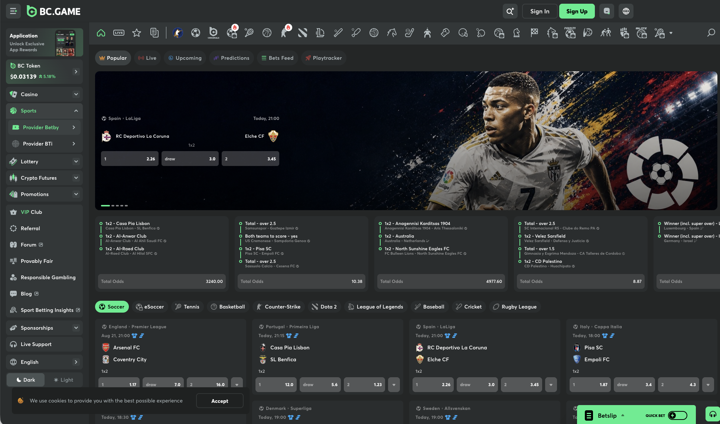Select the Upcoming tab
720x424 pixels.
185,58
